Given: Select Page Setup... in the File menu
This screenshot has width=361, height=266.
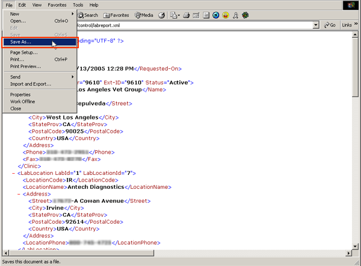Looking at the screenshot, I should (40, 52).
